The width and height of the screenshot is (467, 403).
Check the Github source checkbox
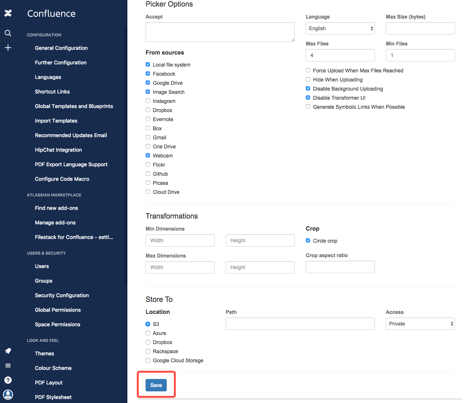pos(148,173)
